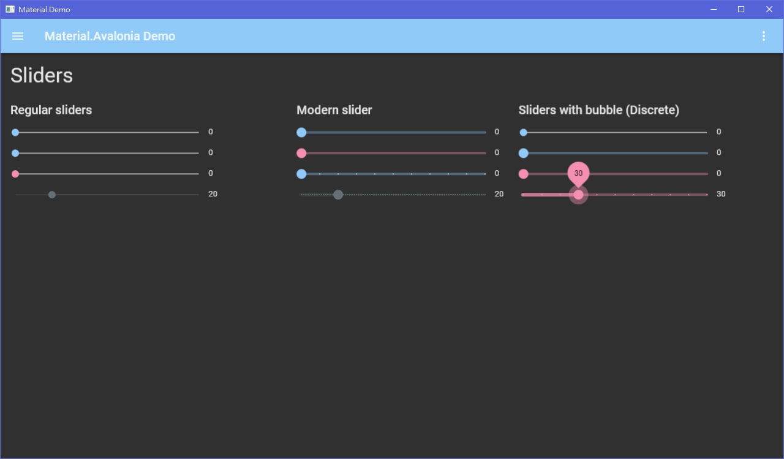The height and width of the screenshot is (459, 784).
Task: Click the Material.Demo window title icon
Action: tap(10, 9)
